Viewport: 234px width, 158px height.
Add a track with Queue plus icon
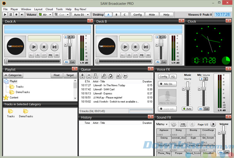[82, 76]
